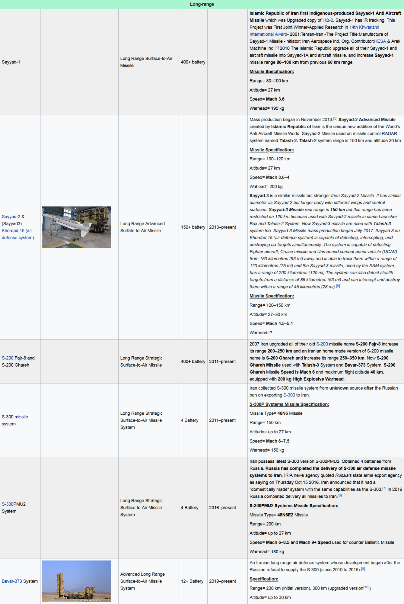Click the Long-range table header
This screenshot has width=404, height=604.
202,4
